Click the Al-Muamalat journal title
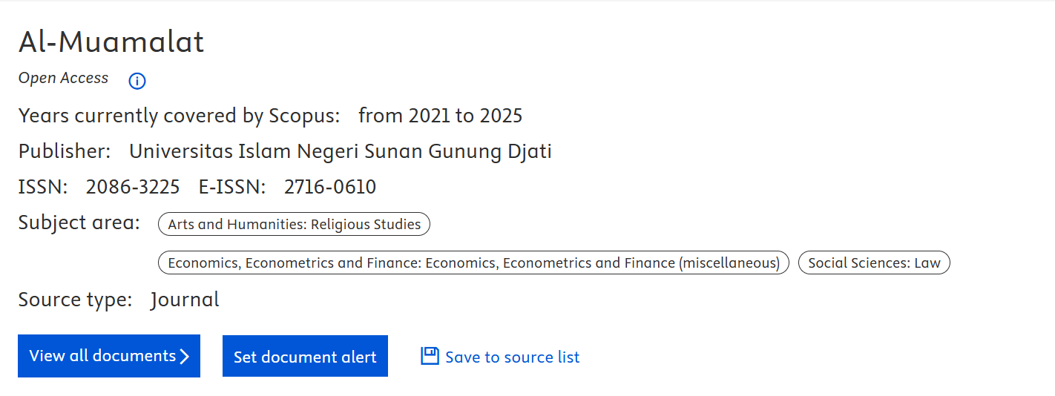 click(x=111, y=42)
